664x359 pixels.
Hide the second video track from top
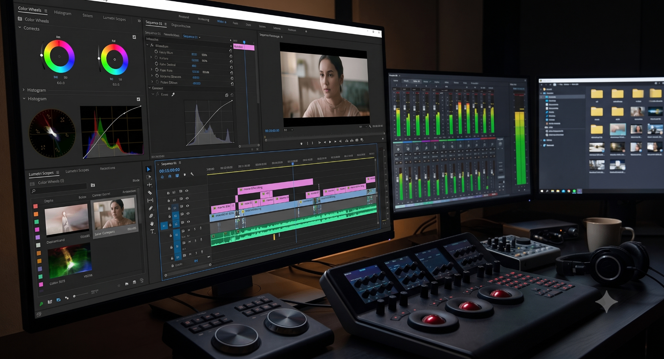(187, 198)
